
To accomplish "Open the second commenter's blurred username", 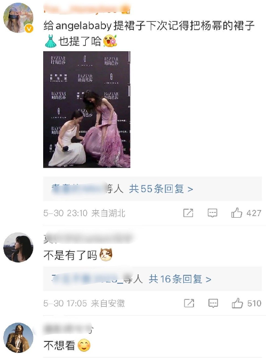I will click(x=88, y=238).
